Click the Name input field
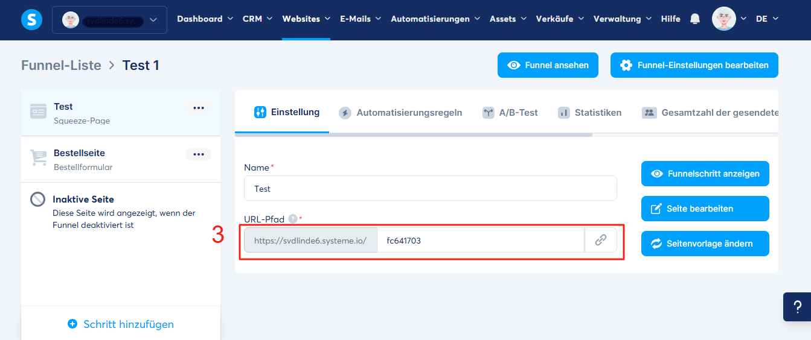The width and height of the screenshot is (811, 340). [x=431, y=188]
